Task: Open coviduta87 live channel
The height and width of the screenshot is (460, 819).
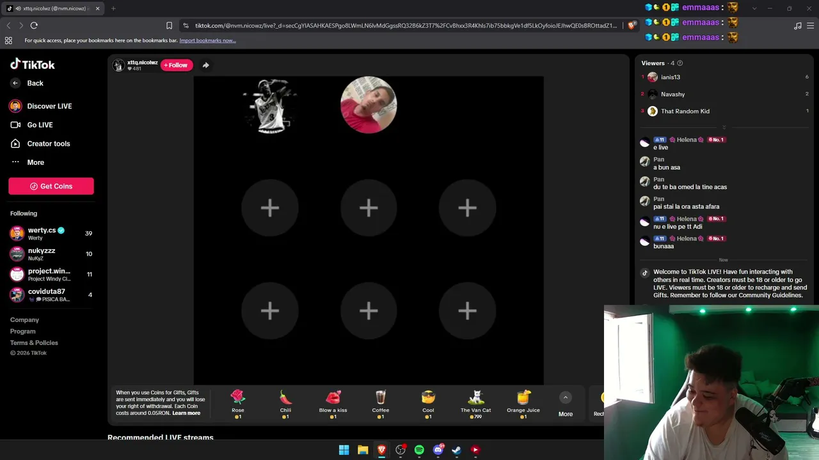Action: coord(51,295)
